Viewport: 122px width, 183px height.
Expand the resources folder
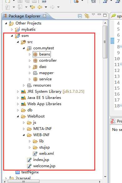24,85
